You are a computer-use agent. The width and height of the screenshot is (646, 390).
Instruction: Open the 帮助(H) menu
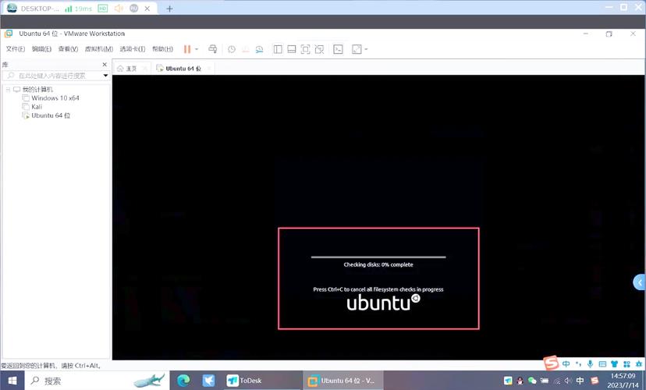163,49
